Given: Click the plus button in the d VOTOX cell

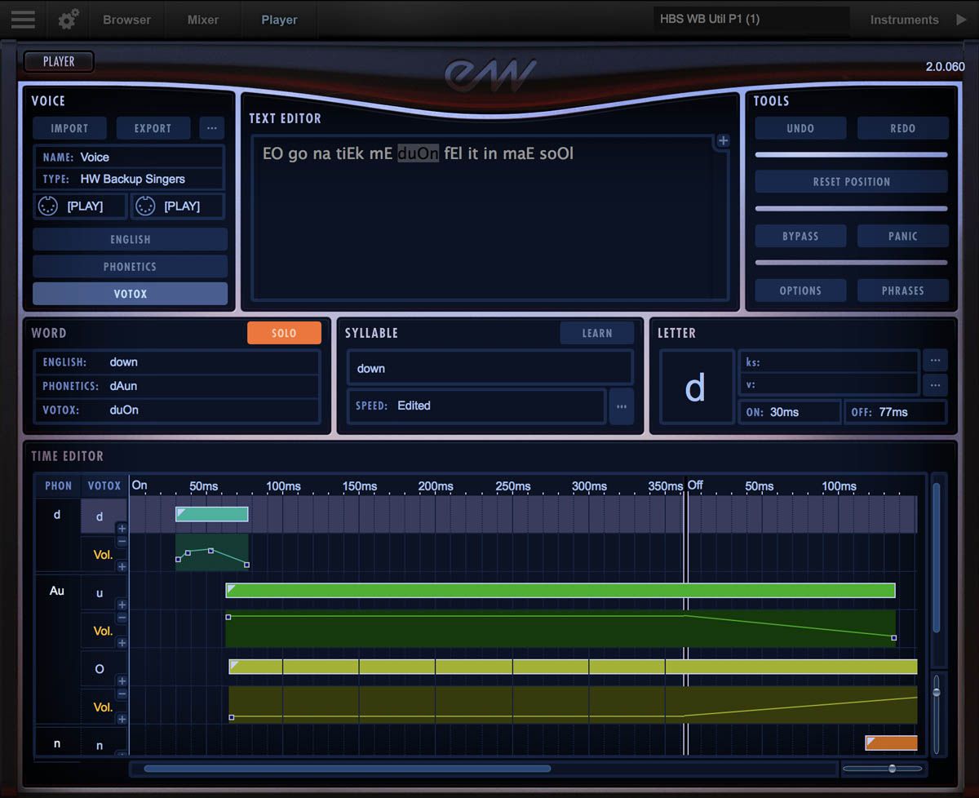Looking at the screenshot, I should coord(122,528).
